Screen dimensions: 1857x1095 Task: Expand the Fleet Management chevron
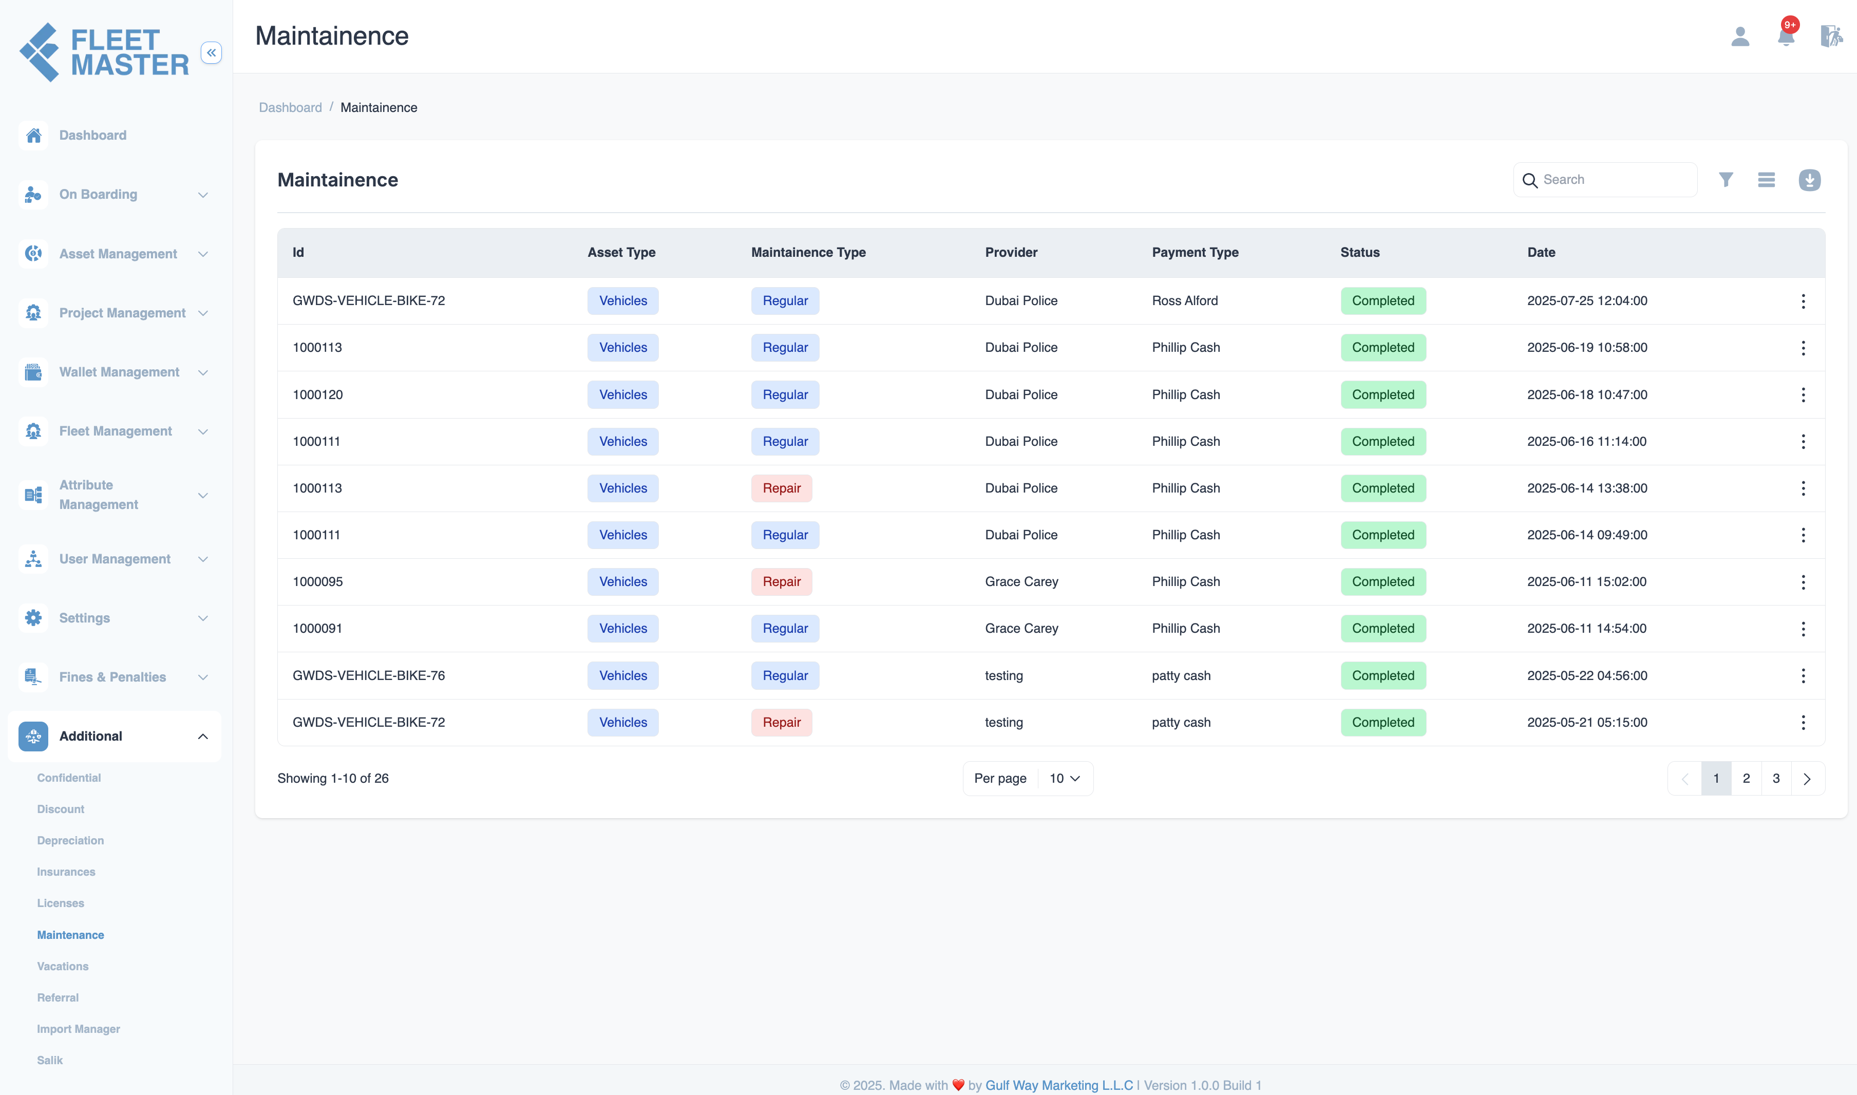point(203,431)
